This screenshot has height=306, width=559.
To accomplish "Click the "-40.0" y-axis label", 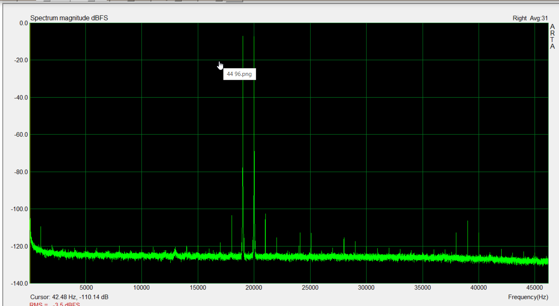I will (21, 97).
